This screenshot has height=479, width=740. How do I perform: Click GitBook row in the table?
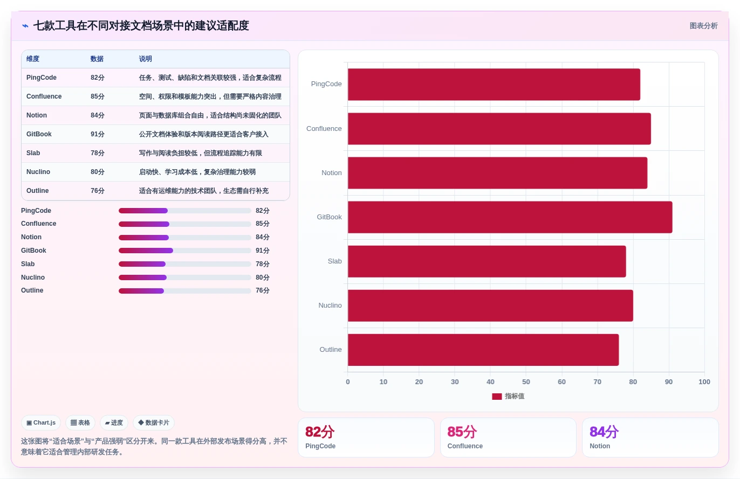[x=155, y=134]
